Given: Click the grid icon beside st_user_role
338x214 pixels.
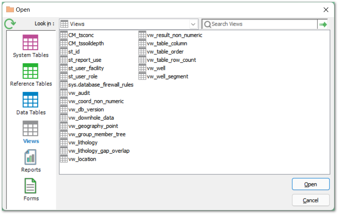Looking at the screenshot, I should click(64, 77).
